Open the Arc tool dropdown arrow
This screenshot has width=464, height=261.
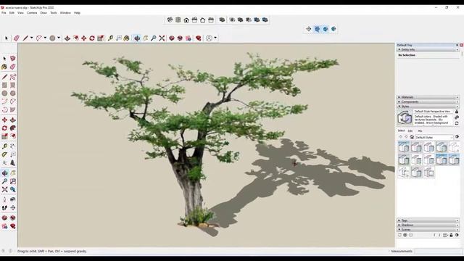(45, 38)
